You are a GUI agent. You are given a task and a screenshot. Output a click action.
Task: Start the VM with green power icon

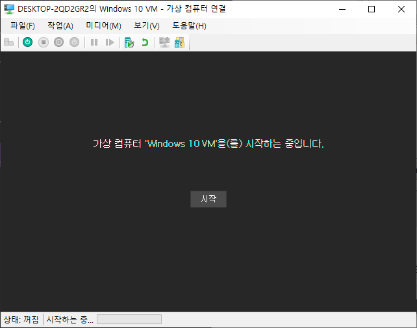coord(28,42)
